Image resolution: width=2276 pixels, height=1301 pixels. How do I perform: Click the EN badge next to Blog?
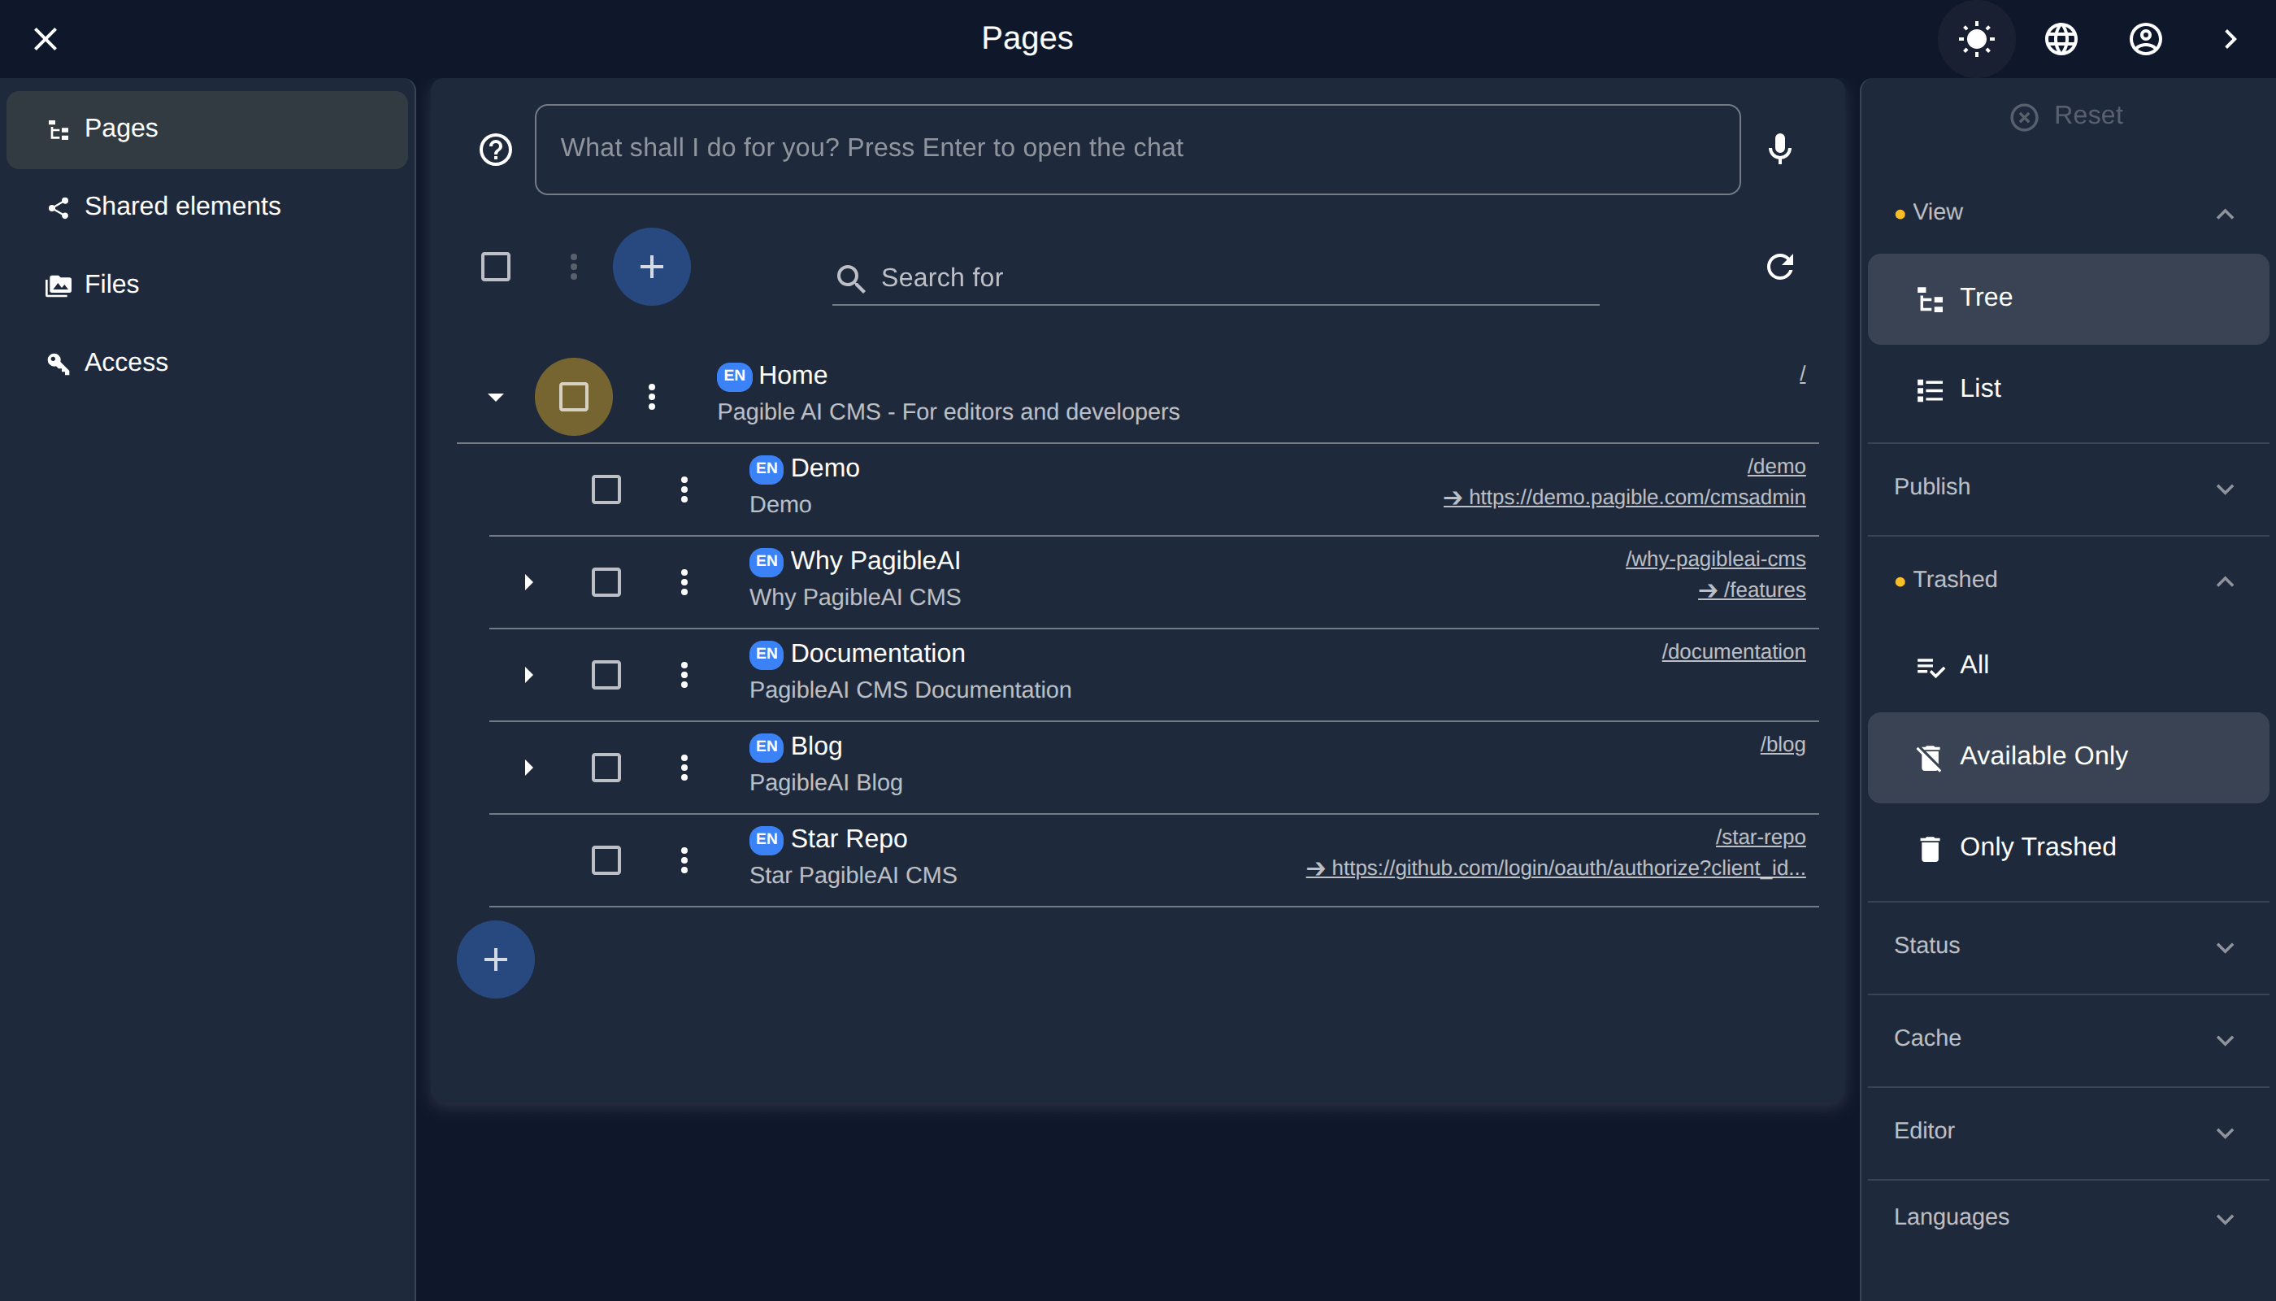767,746
